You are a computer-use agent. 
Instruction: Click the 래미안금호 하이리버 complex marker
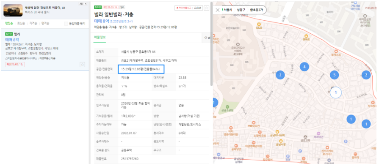pyautogui.click(x=365, y=16)
